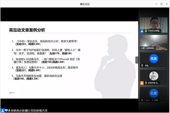
Task: Select the 小雅 ceiling video thumbnail
Action: point(154,43)
